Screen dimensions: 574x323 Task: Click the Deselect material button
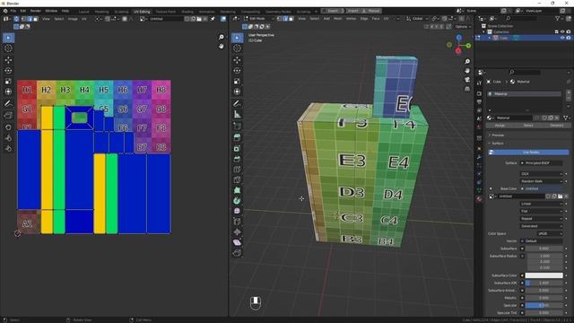556,126
